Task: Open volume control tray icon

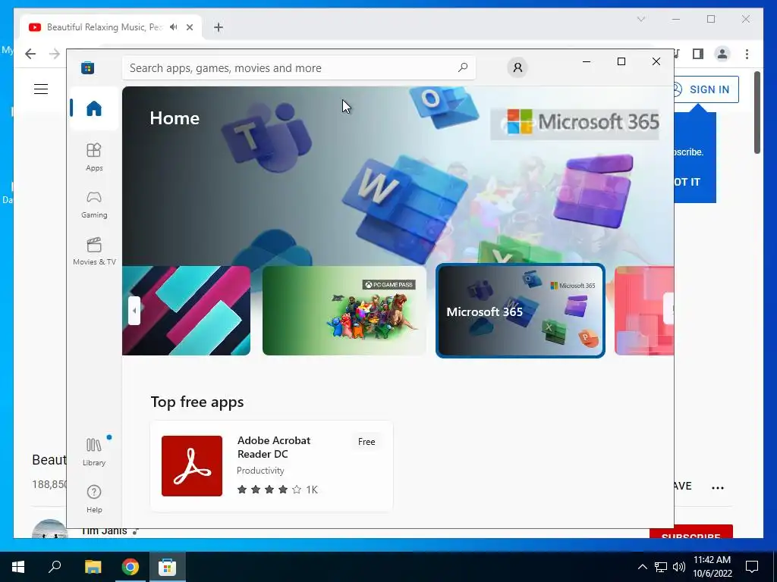Action: click(x=679, y=567)
